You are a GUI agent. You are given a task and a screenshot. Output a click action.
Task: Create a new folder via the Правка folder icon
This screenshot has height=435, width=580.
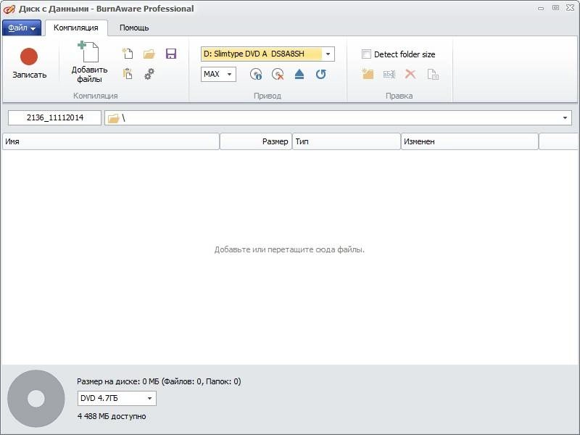pos(368,75)
